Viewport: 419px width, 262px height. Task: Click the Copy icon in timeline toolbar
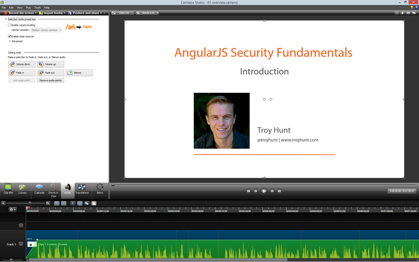point(87,203)
